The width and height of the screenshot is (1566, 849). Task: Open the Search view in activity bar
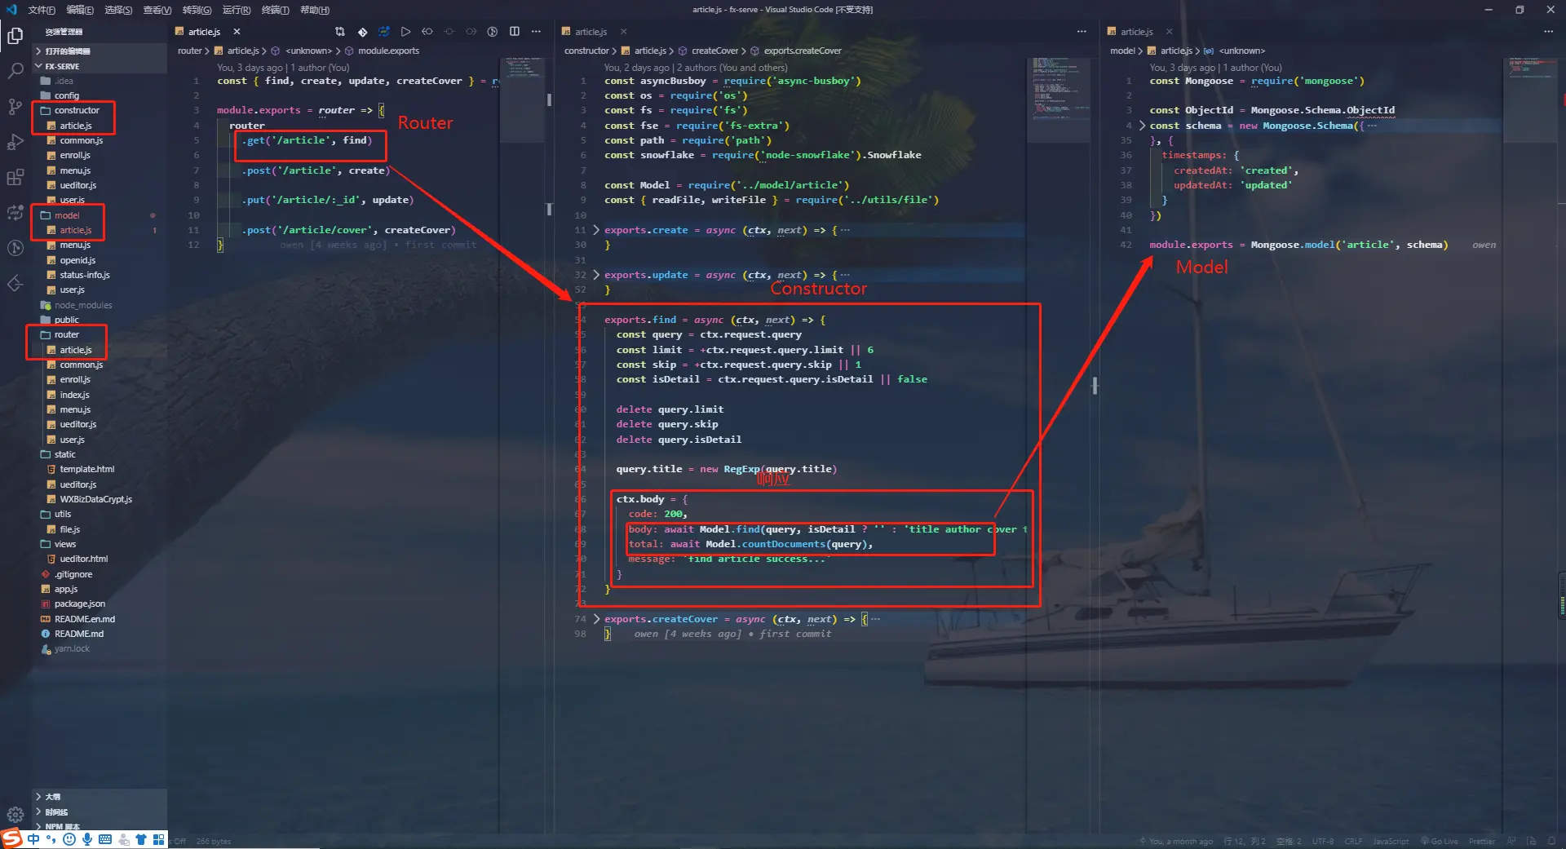pyautogui.click(x=15, y=71)
